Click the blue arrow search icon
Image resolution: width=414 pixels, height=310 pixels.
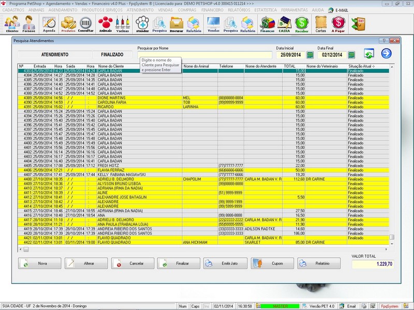point(387,54)
